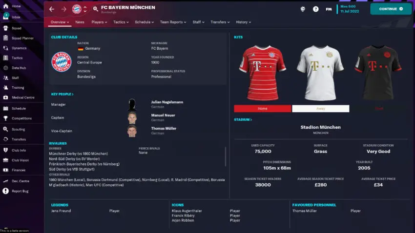Click the Continue button
The height and width of the screenshot is (233, 415).
(x=391, y=9)
